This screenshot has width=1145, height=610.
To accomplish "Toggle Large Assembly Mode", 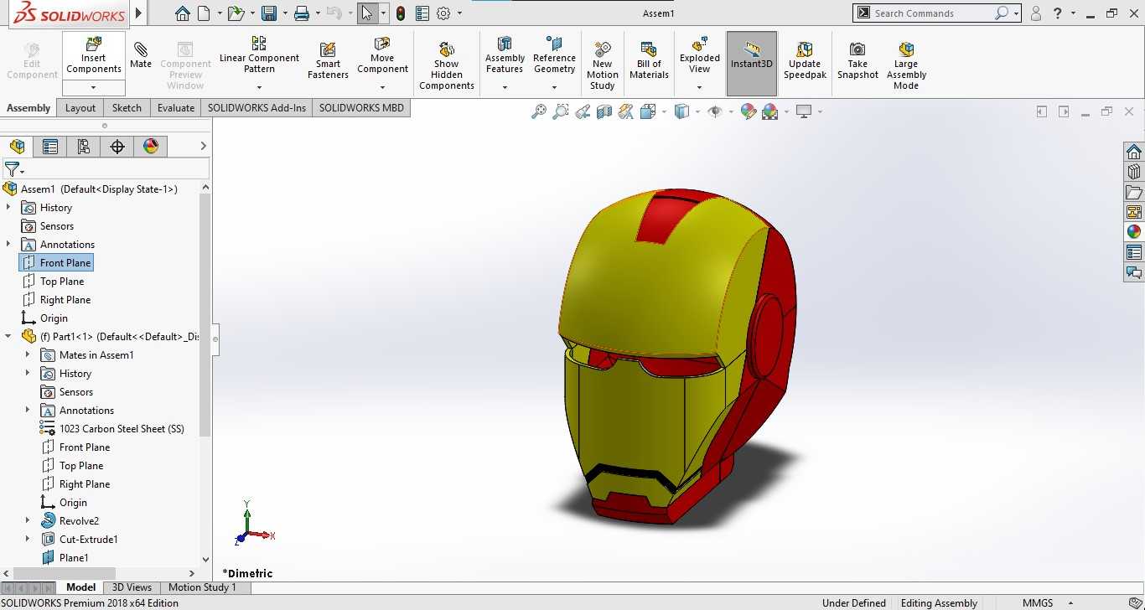I will (x=906, y=65).
